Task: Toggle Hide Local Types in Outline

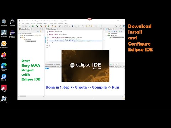Action: [x=121, y=31]
